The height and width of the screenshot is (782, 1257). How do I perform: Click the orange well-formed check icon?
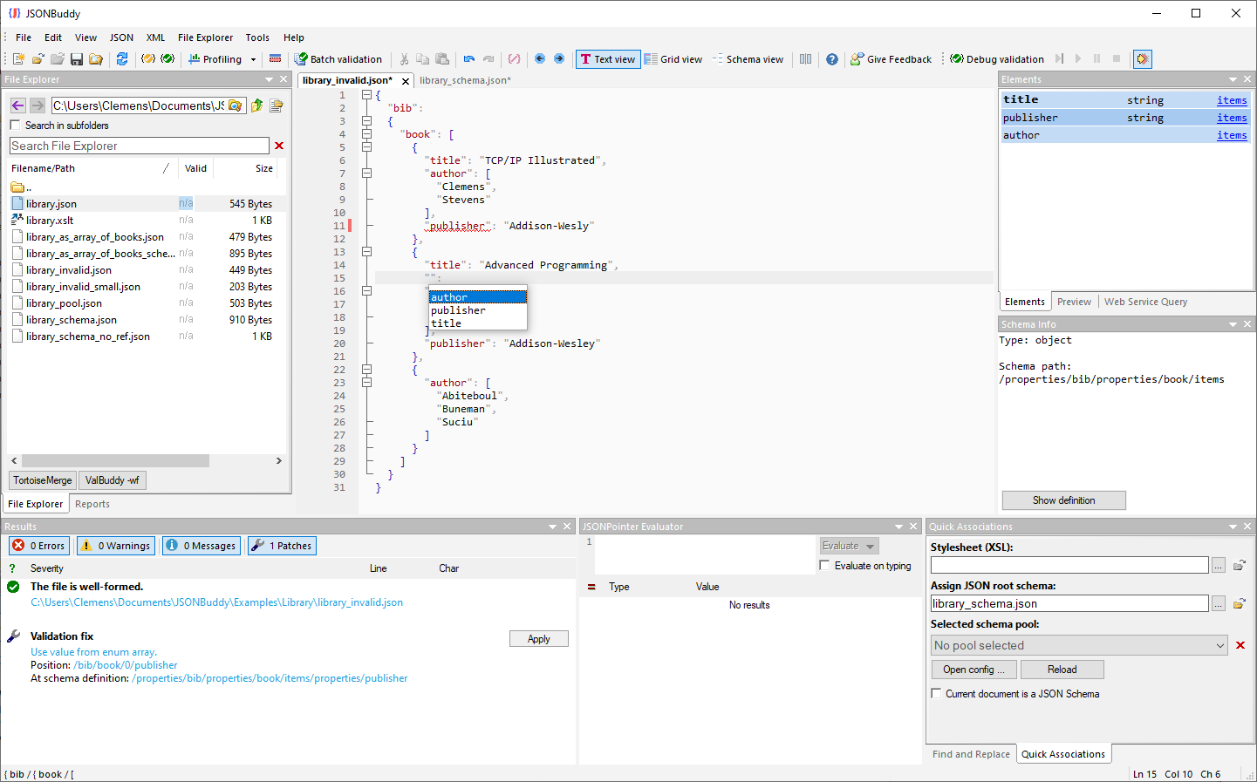pos(148,59)
